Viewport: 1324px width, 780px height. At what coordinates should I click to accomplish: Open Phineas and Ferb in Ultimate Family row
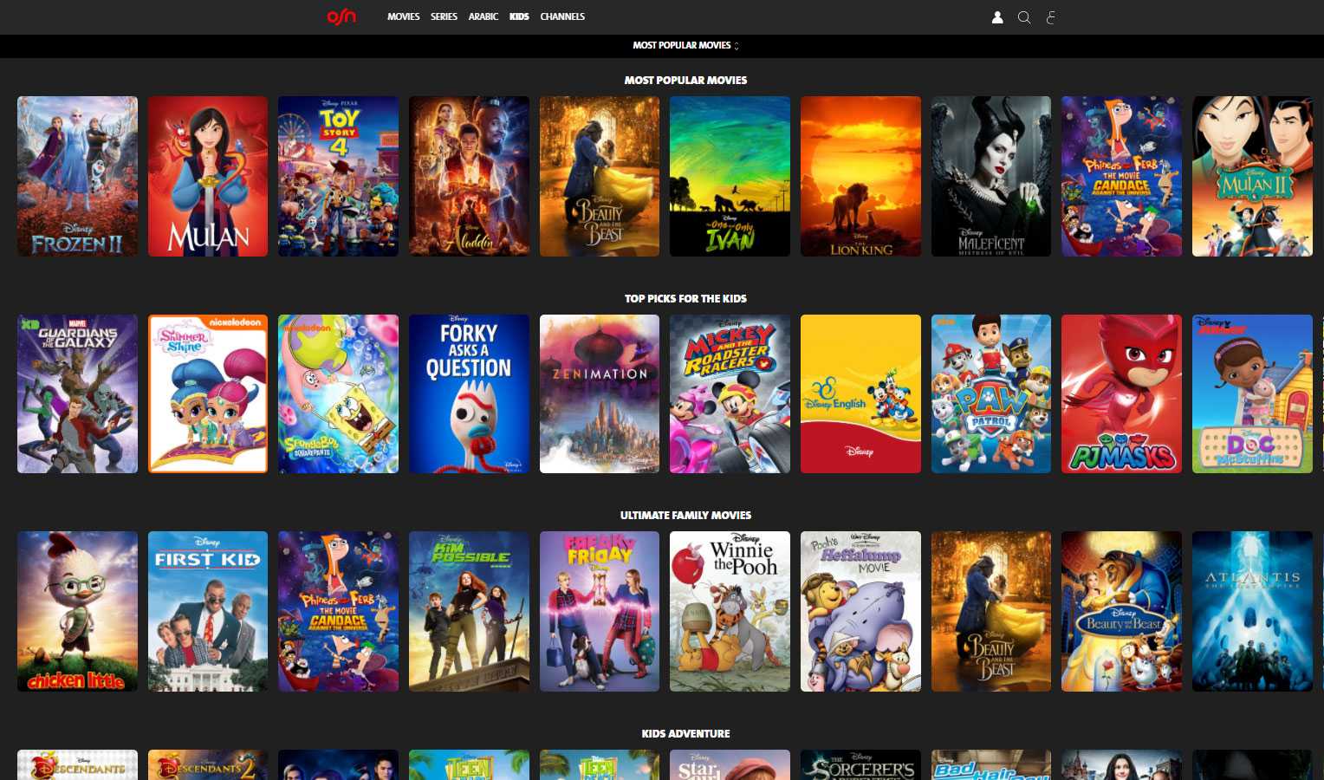[338, 611]
